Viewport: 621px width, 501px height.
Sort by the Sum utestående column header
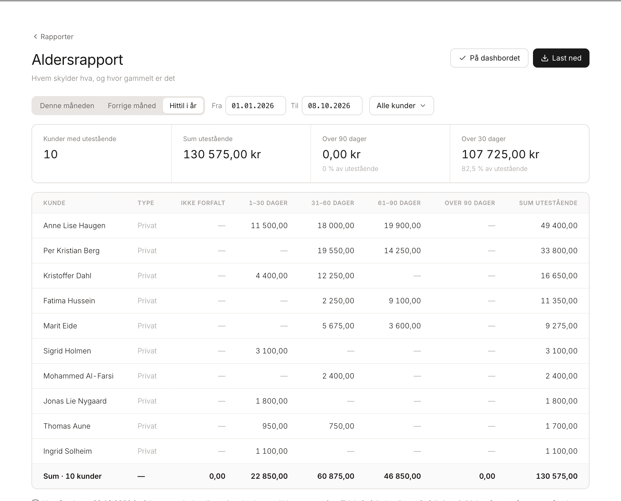[x=548, y=203]
